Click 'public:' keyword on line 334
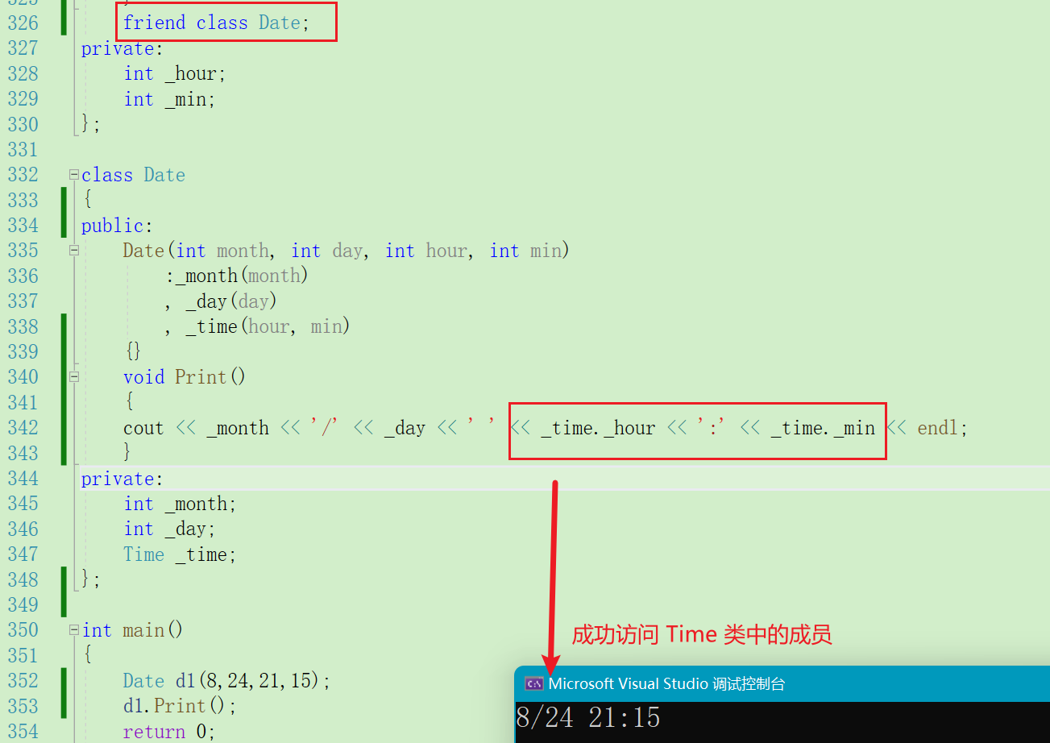 (x=117, y=226)
